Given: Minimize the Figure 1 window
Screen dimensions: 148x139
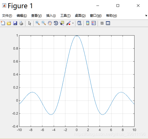Looking at the screenshot, I should pyautogui.click(x=98, y=6).
